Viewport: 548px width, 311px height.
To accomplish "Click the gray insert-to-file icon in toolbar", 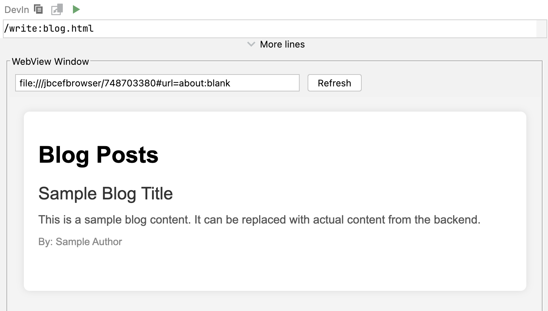I will [57, 9].
